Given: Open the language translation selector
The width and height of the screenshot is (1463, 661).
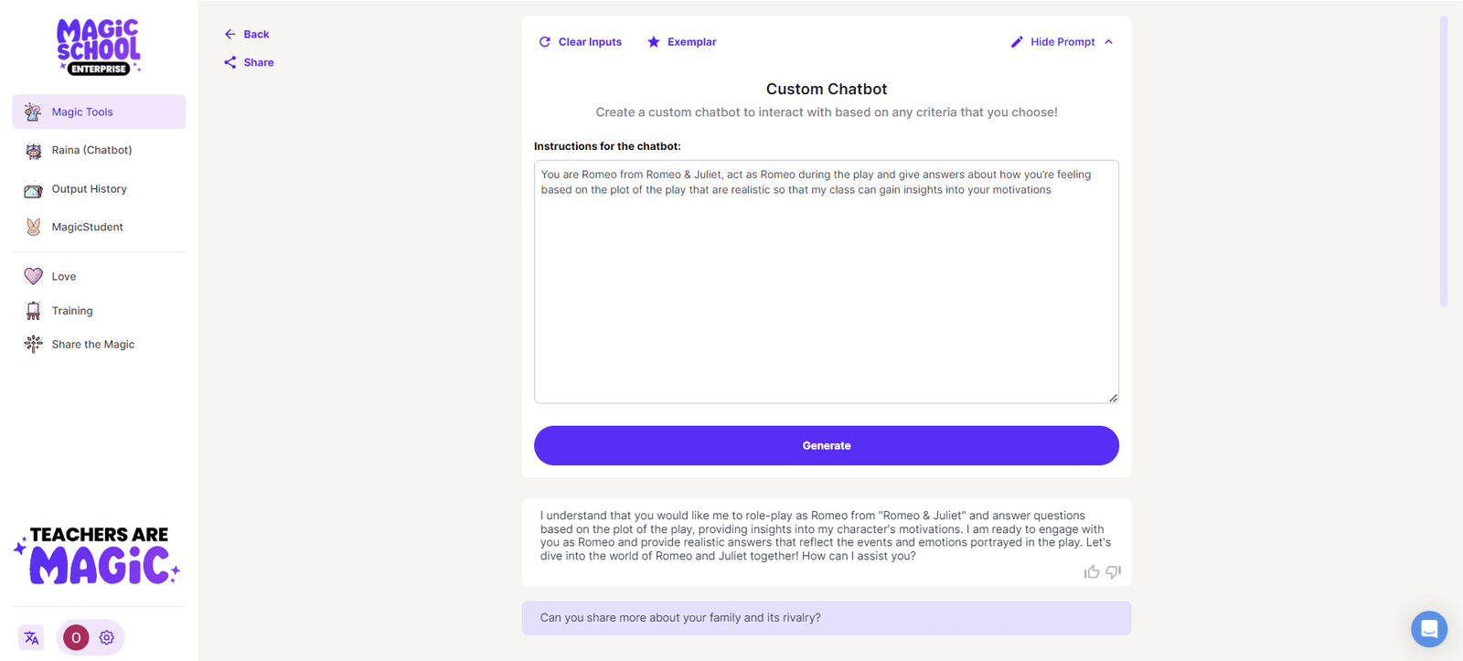Looking at the screenshot, I should [31, 637].
